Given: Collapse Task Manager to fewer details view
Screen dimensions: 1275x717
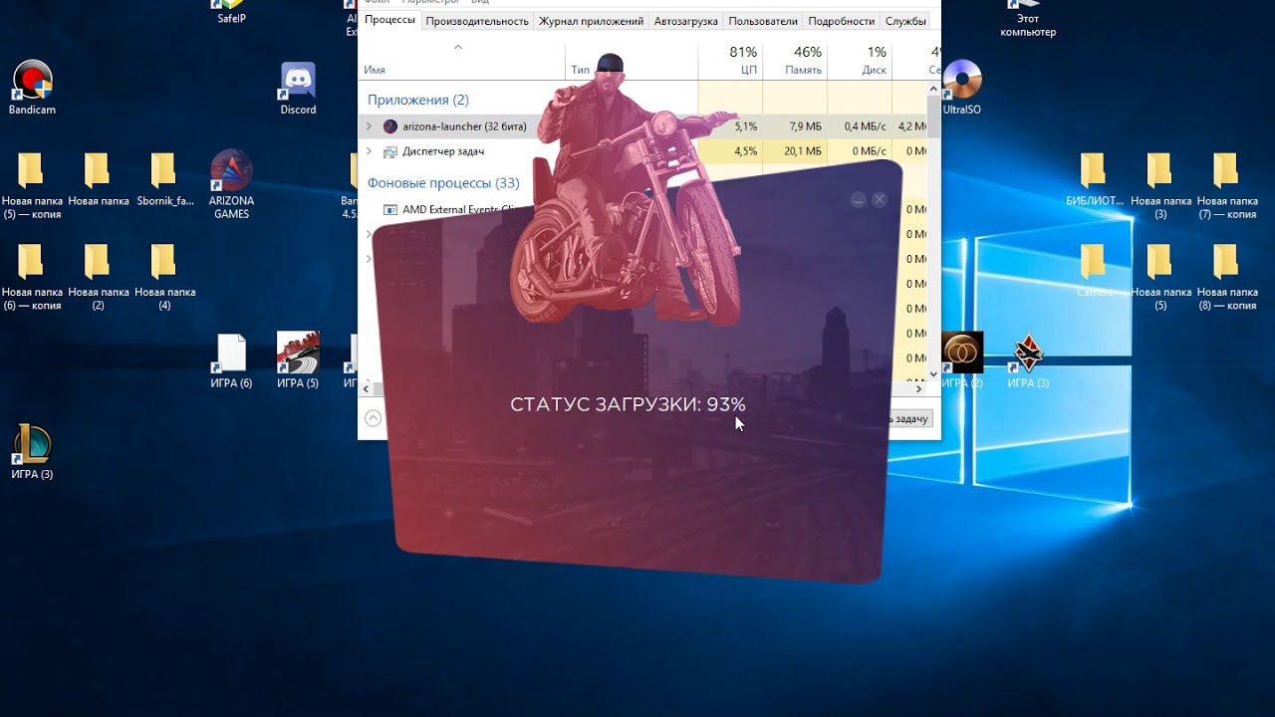Looking at the screenshot, I should (x=373, y=418).
